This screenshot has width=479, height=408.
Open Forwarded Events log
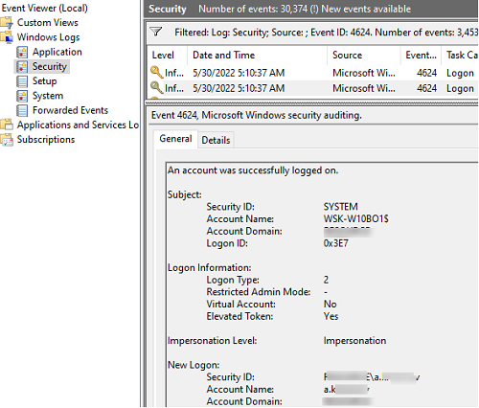[x=70, y=110]
